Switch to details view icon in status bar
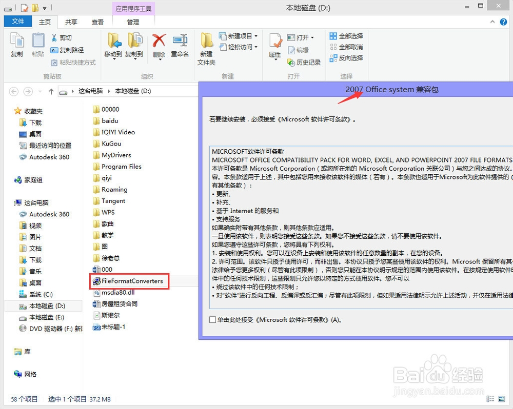 point(490,399)
